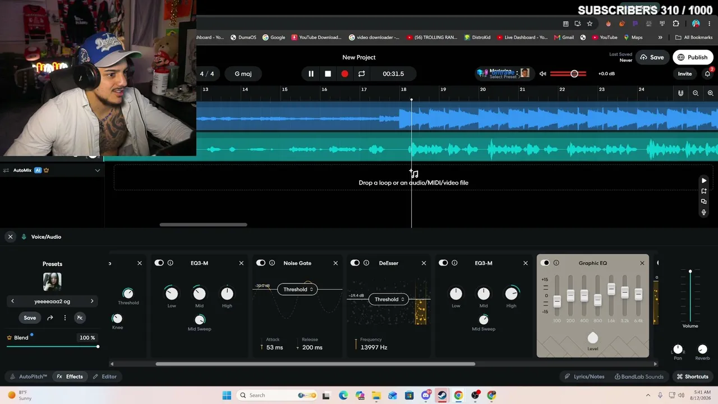Open the browser extensions puzzle icon
The height and width of the screenshot is (404, 718).
tap(676, 24)
